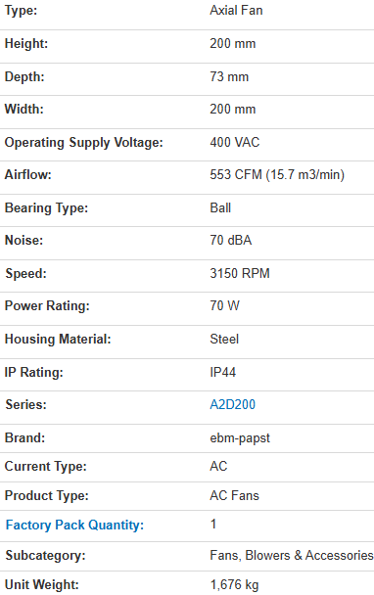Select the 3150 RPM speed value
374x595 pixels.
[x=240, y=273]
